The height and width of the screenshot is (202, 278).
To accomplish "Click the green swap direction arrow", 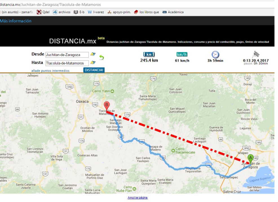I will click(x=102, y=57).
